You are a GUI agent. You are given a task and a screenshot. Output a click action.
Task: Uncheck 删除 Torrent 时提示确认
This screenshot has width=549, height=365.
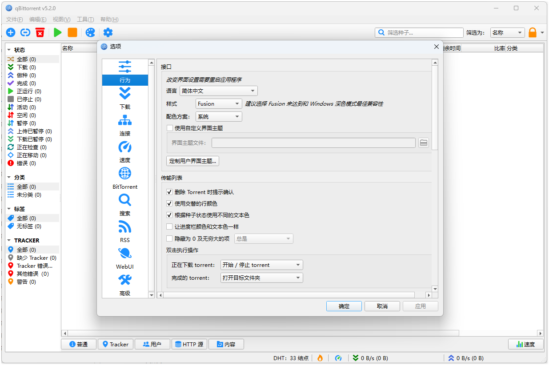(169, 192)
